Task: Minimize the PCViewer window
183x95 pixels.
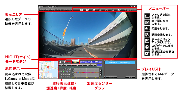Action: click(x=131, y=7)
